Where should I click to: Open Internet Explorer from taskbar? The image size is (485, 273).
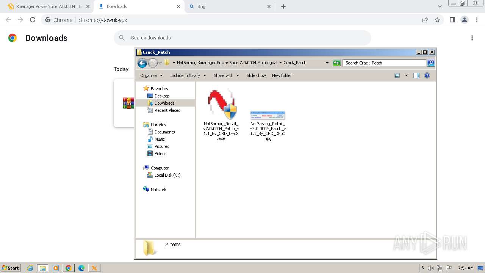click(30, 268)
